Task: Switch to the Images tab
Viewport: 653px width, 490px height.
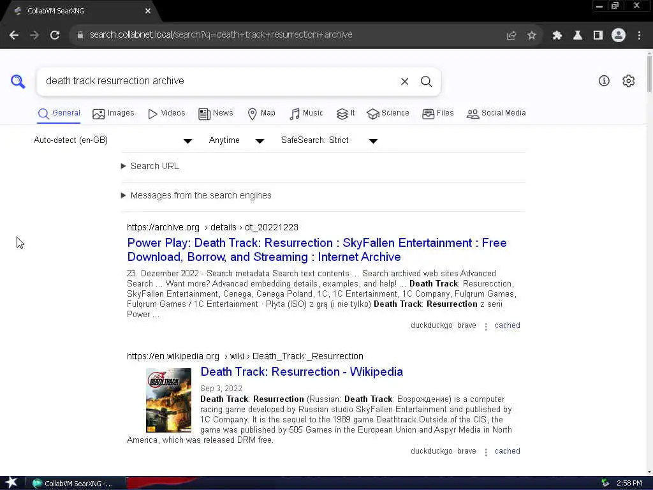Action: point(114,114)
